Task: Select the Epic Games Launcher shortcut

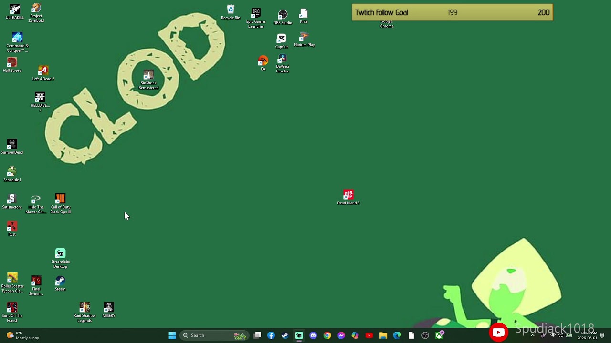Action: (256, 18)
